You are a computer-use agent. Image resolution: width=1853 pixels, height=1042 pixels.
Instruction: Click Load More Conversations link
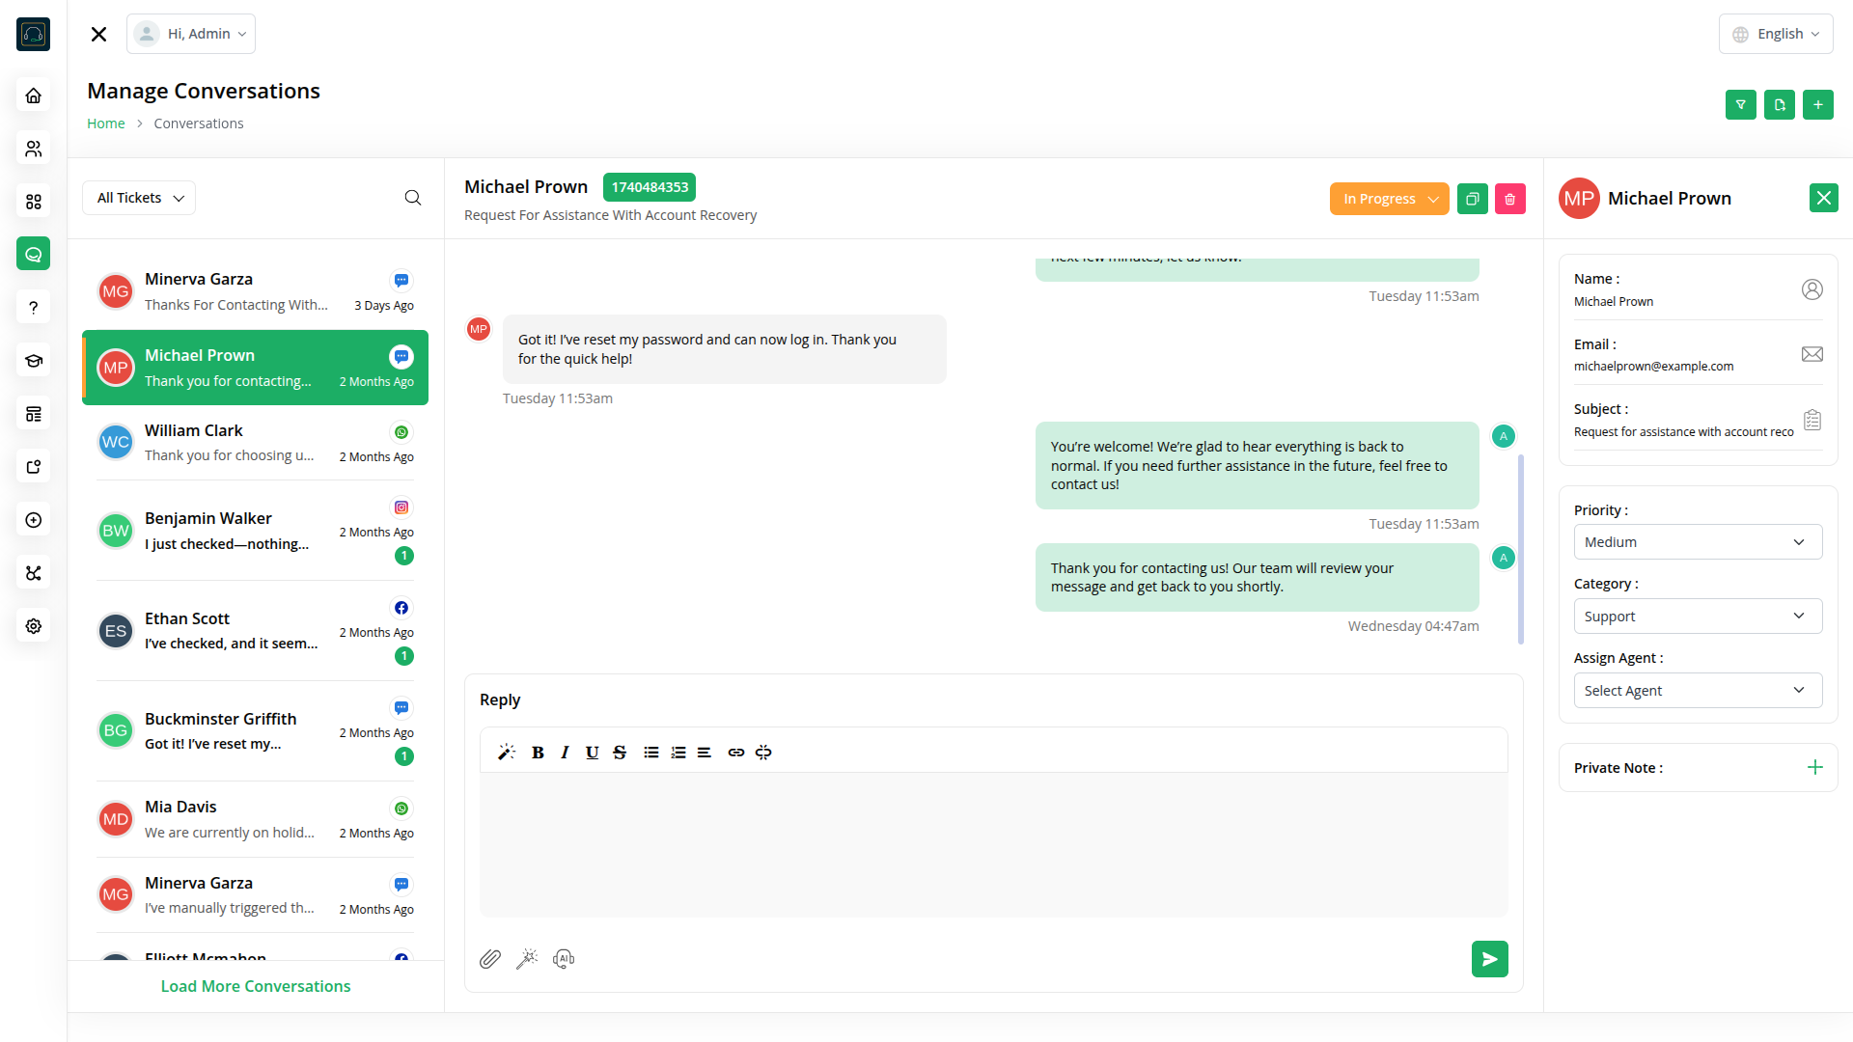256,986
